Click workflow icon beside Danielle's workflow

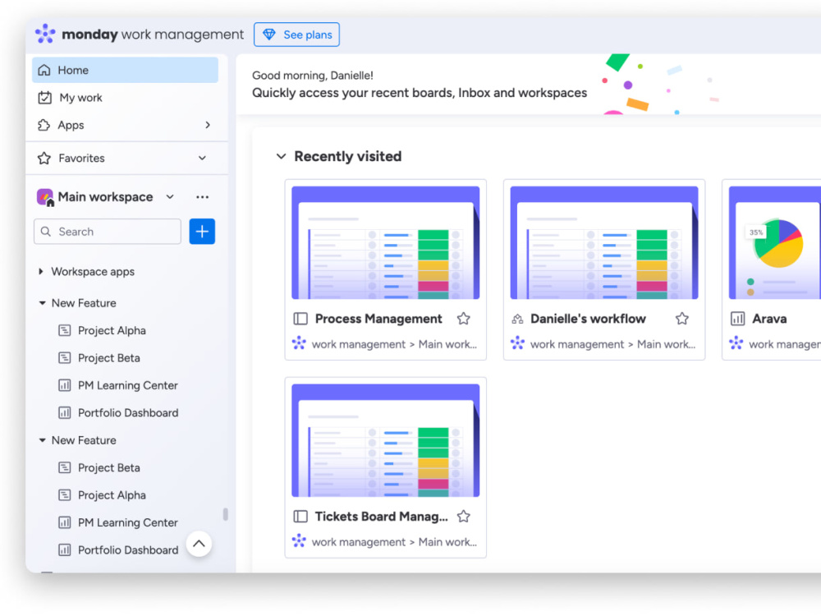pos(517,319)
